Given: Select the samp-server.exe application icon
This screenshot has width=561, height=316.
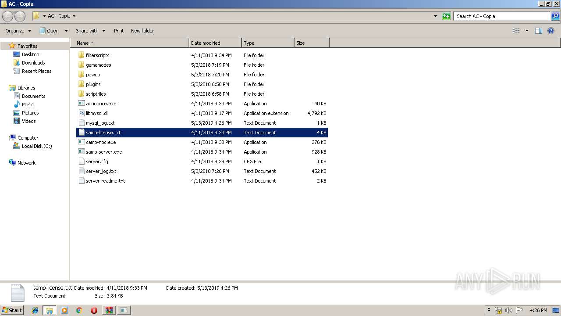Looking at the screenshot, I should (x=81, y=152).
